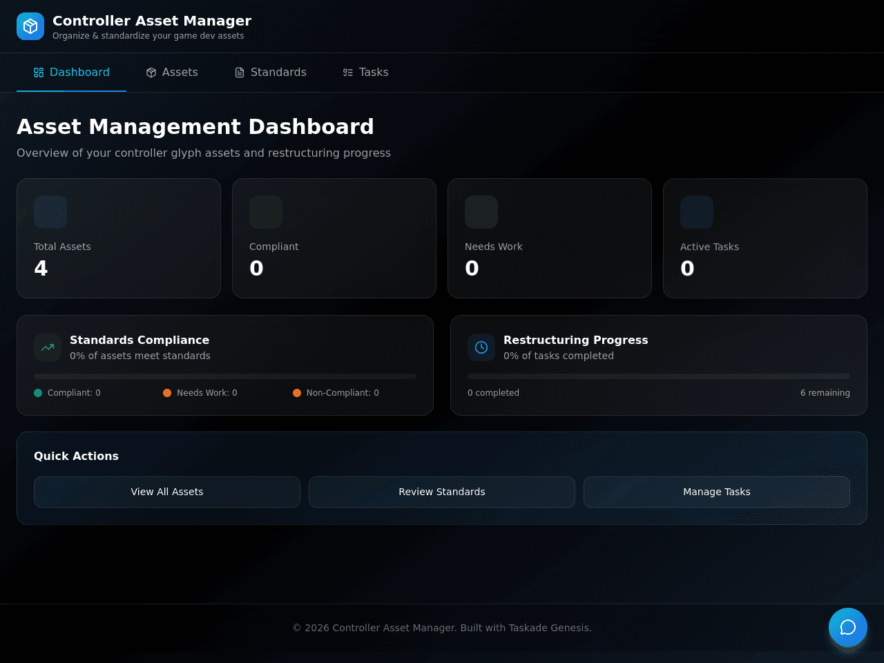
Task: Open the chat bubble button
Action: point(848,627)
